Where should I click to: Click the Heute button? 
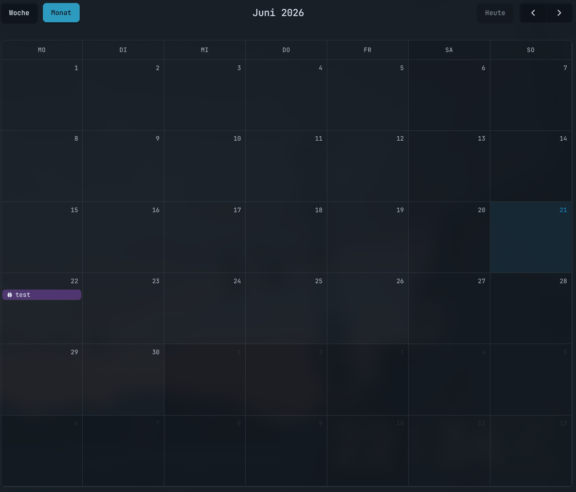coord(495,13)
